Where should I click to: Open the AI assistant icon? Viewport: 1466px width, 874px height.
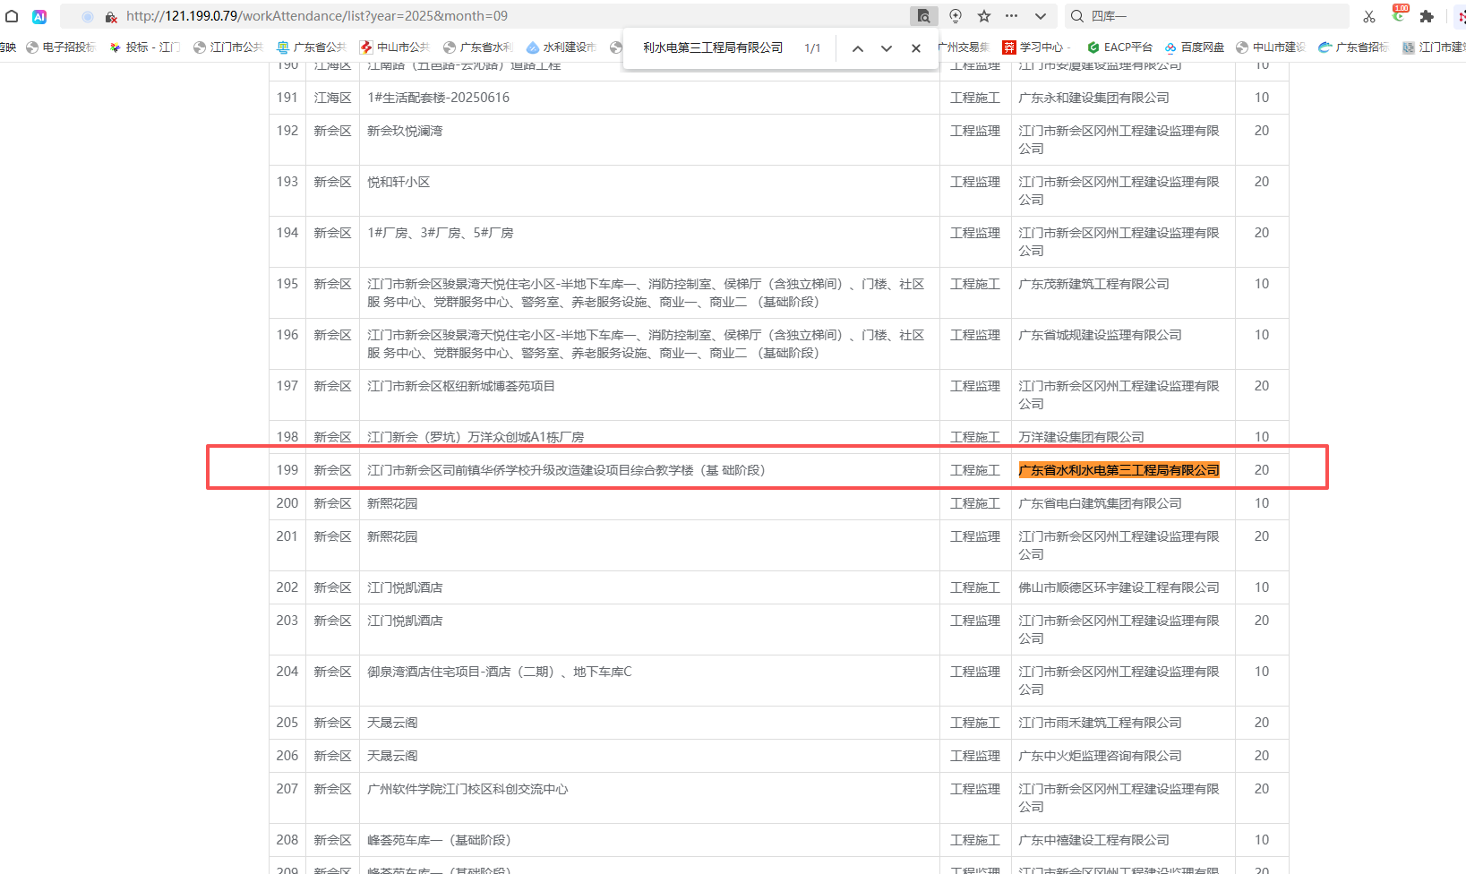39,16
